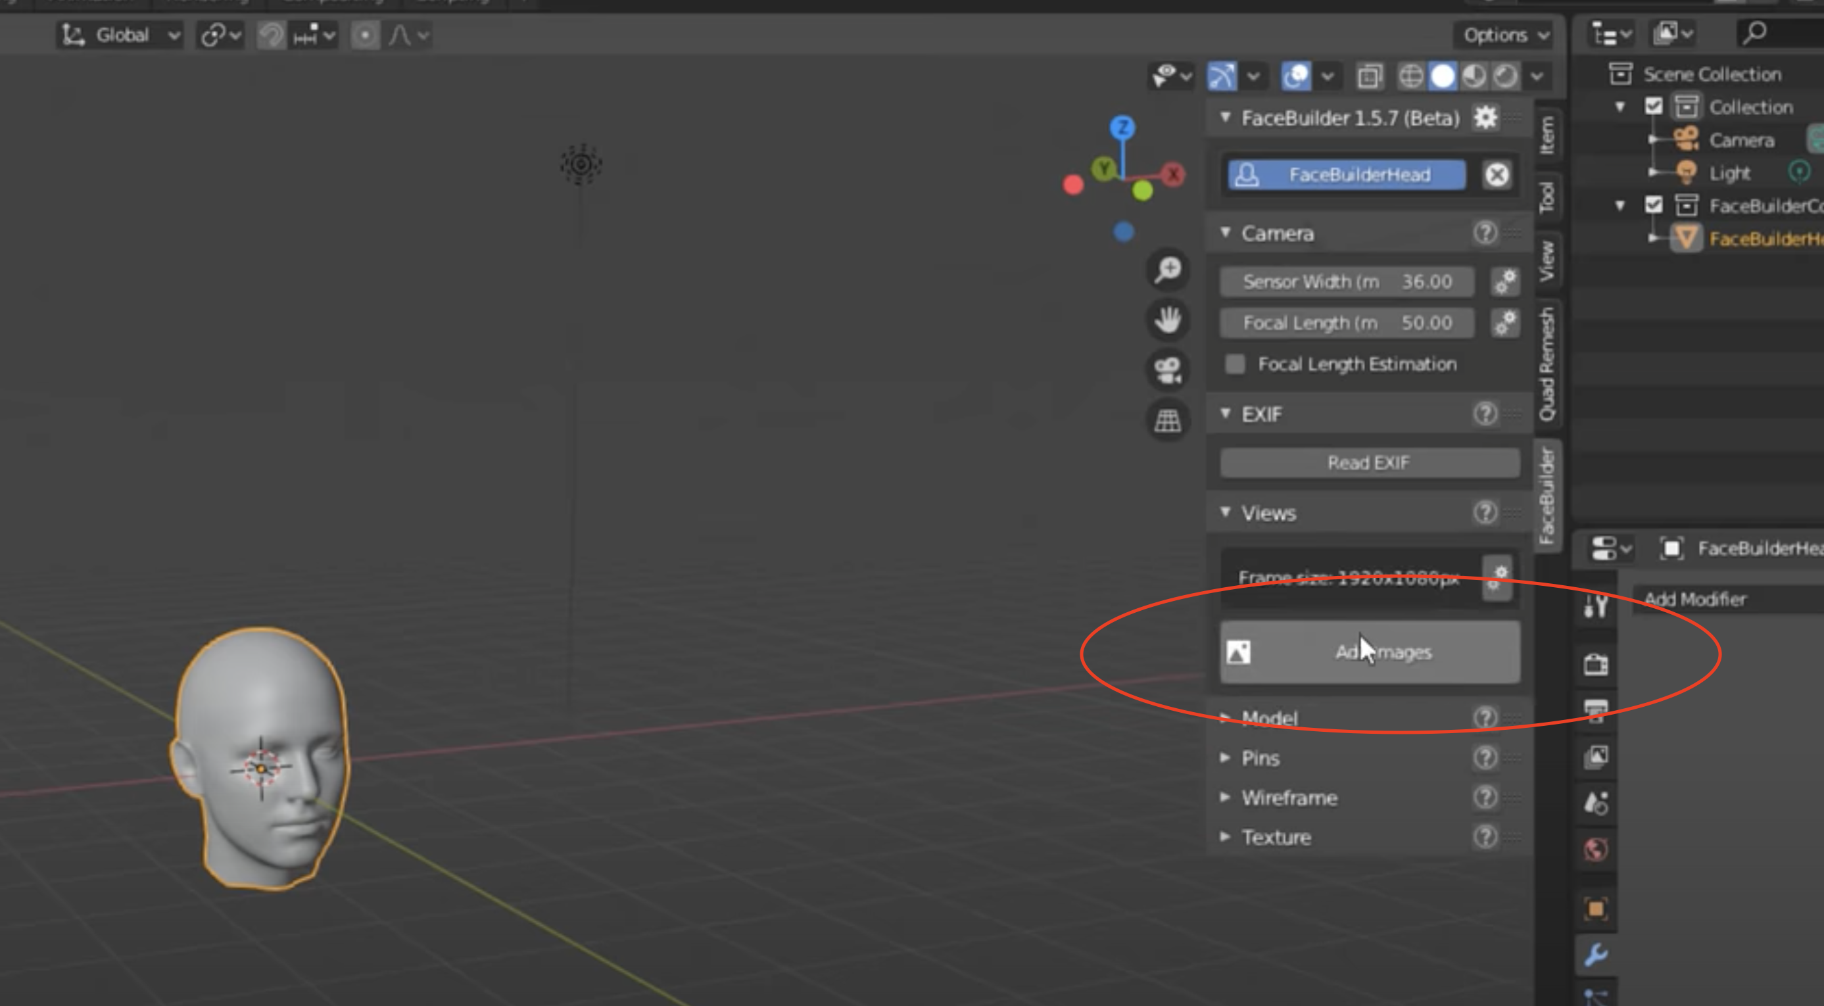
Task: Switch to the Item sidebar tab
Action: pos(1548,135)
